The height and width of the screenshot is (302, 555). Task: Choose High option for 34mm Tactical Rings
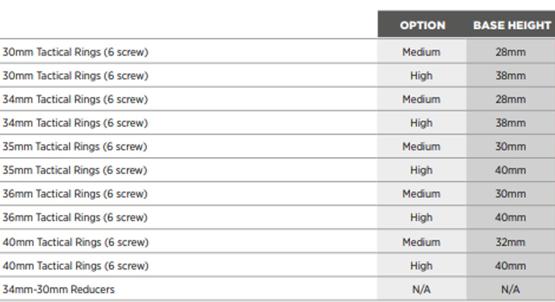coord(421,123)
